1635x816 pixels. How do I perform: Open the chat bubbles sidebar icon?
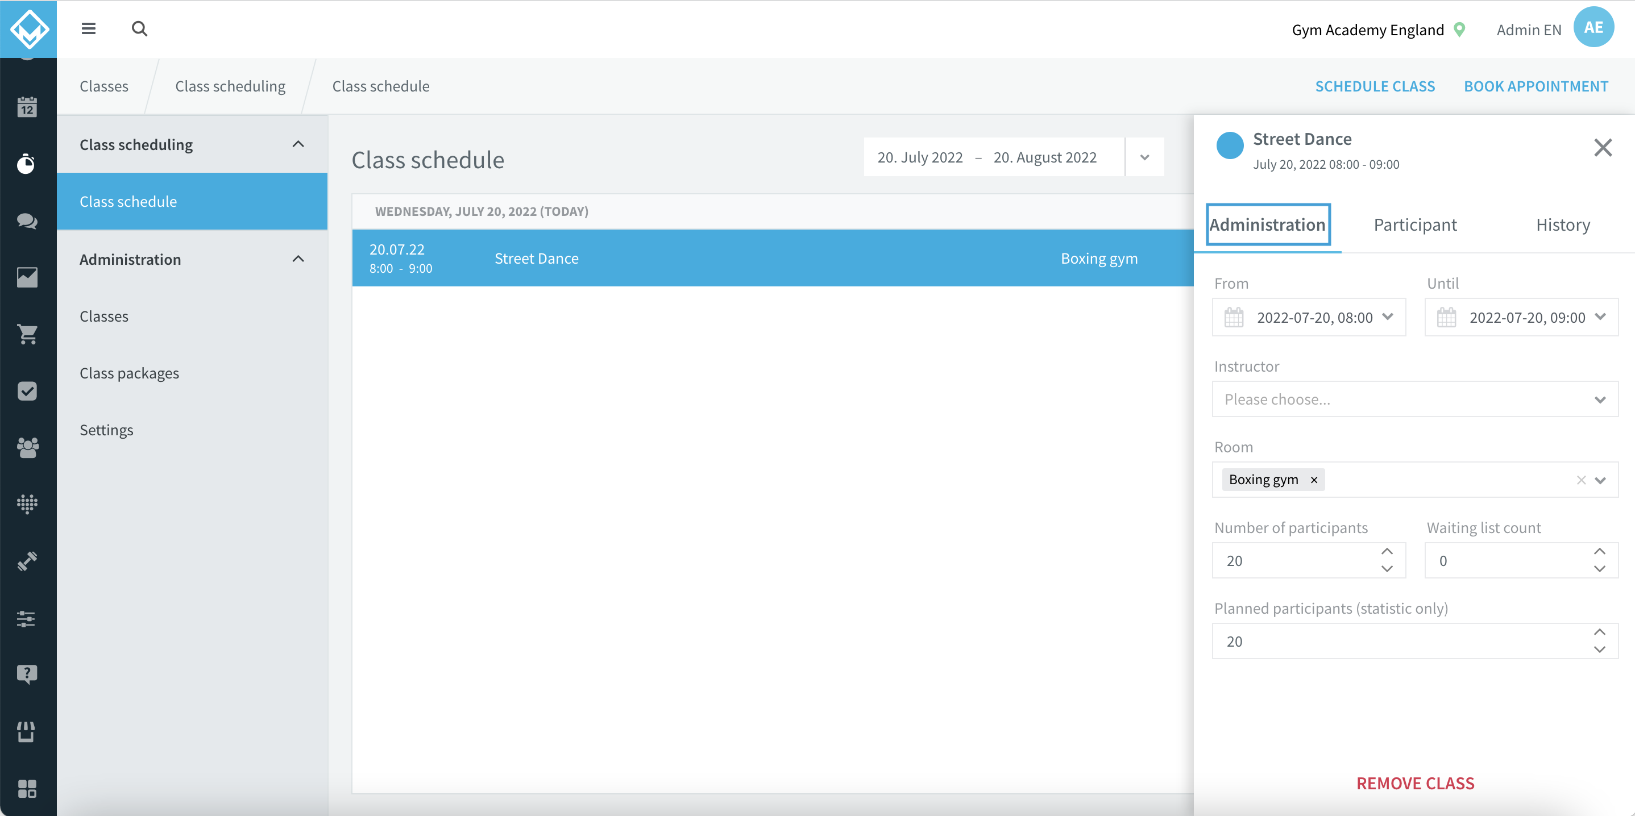tap(27, 221)
